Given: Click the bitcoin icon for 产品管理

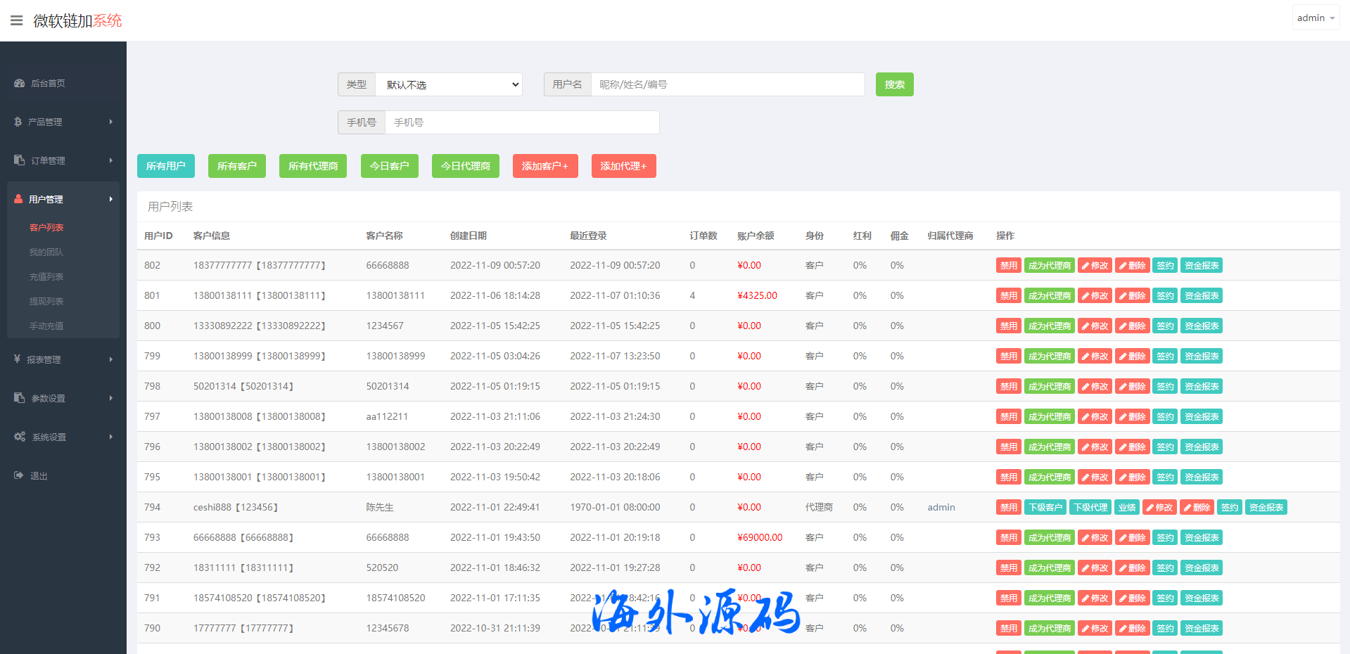Looking at the screenshot, I should (x=18, y=122).
